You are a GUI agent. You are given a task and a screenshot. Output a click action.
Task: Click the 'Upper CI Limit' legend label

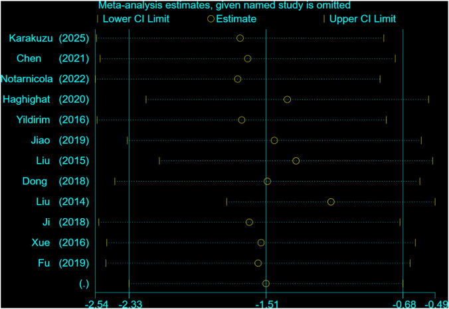(363, 19)
